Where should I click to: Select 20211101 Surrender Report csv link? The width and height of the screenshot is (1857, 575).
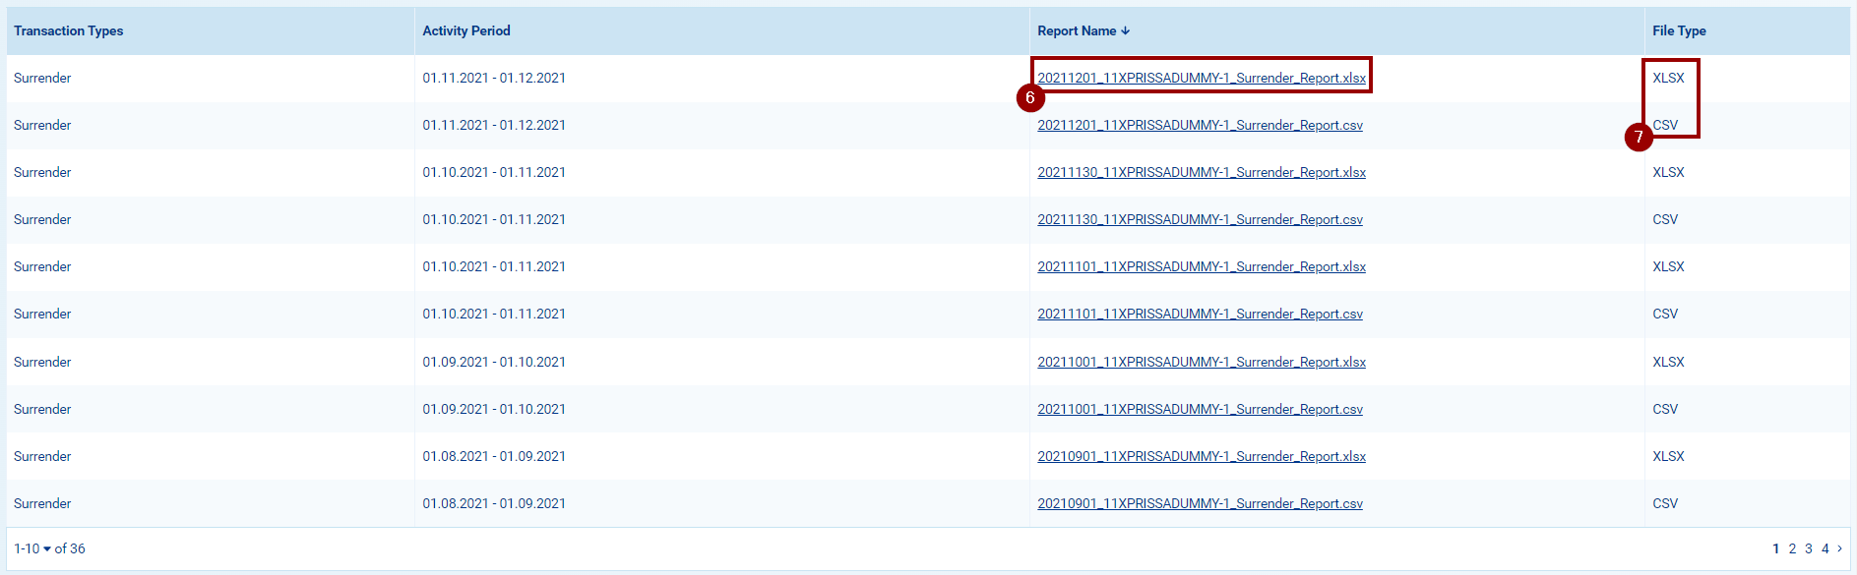click(1199, 315)
